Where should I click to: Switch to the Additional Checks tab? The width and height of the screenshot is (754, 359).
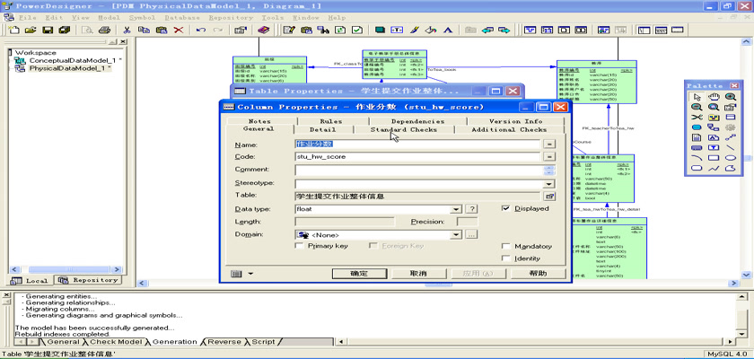509,130
